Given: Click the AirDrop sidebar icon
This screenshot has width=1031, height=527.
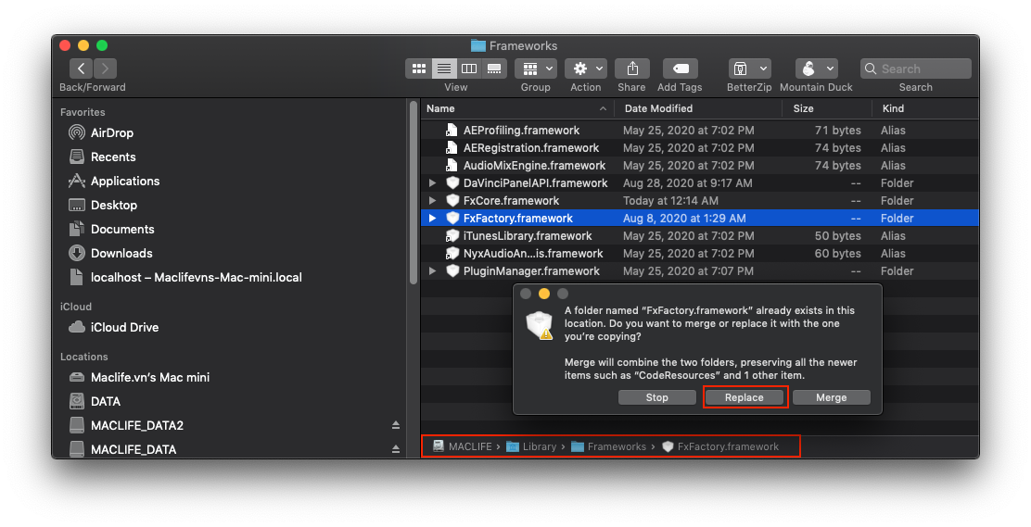Looking at the screenshot, I should click(78, 132).
